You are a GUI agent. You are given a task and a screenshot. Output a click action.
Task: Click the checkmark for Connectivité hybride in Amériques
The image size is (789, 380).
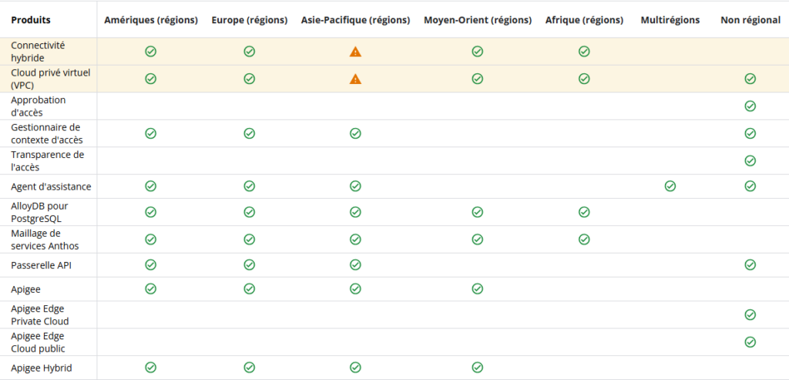point(150,52)
